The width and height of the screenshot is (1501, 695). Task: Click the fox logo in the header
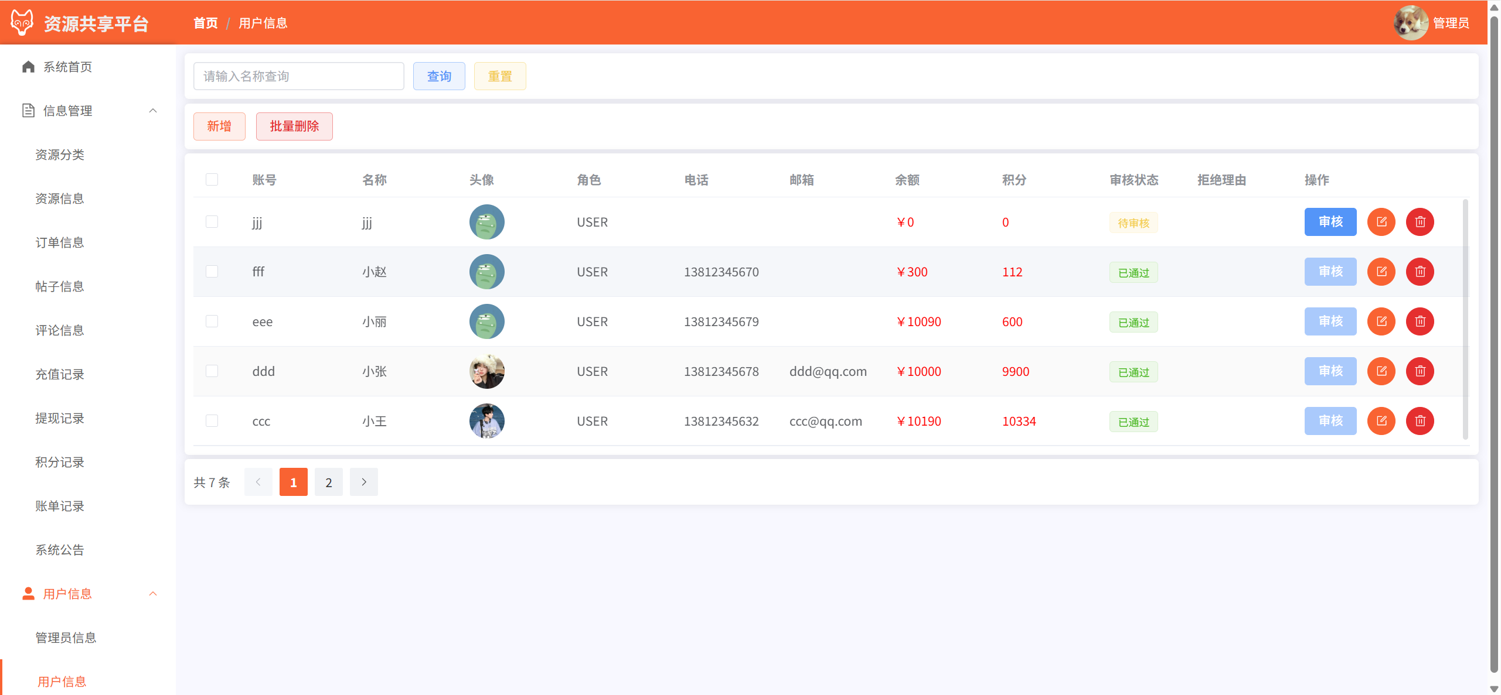22,23
